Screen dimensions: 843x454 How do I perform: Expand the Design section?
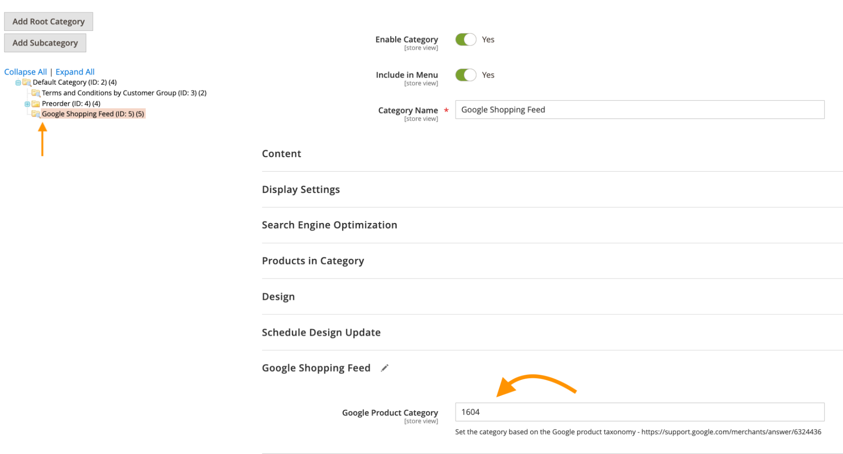click(278, 297)
